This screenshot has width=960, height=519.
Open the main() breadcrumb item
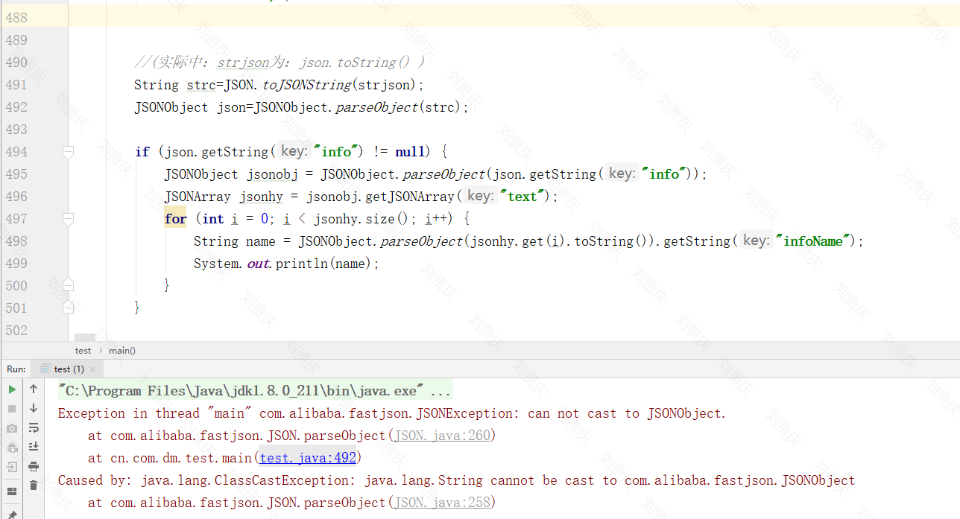click(x=121, y=350)
